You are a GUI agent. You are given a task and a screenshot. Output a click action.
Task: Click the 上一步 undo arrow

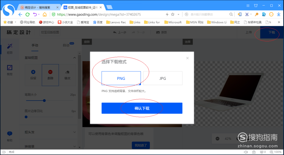pos(120,32)
